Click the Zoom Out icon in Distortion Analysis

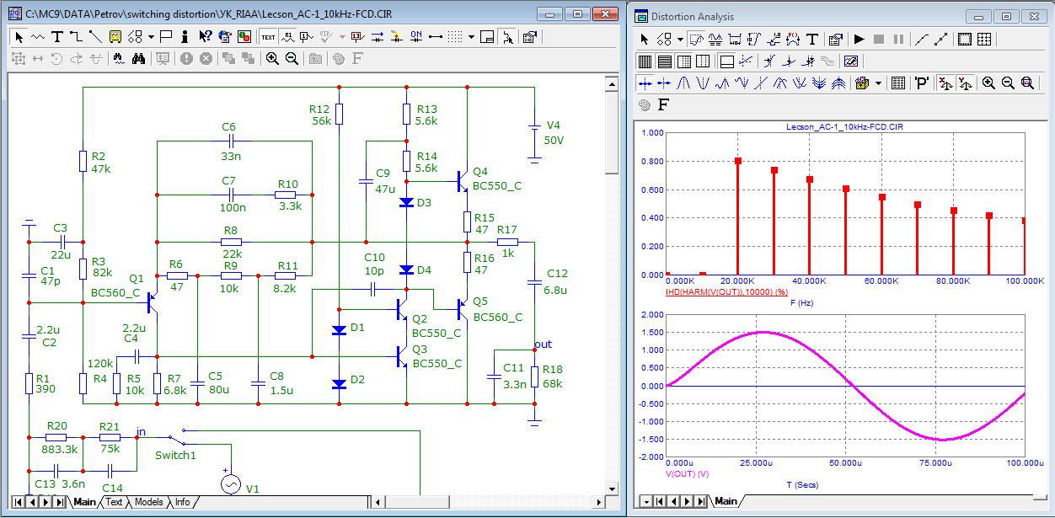pos(1008,83)
